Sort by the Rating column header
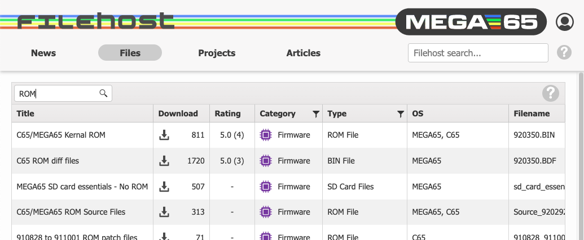Image resolution: width=584 pixels, height=240 pixels. (232, 114)
